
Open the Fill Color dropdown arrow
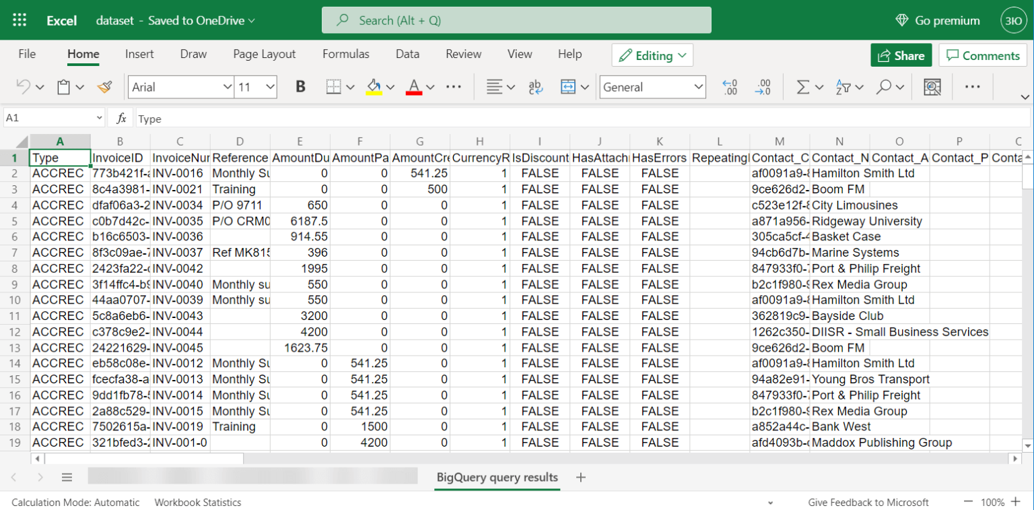[391, 86]
